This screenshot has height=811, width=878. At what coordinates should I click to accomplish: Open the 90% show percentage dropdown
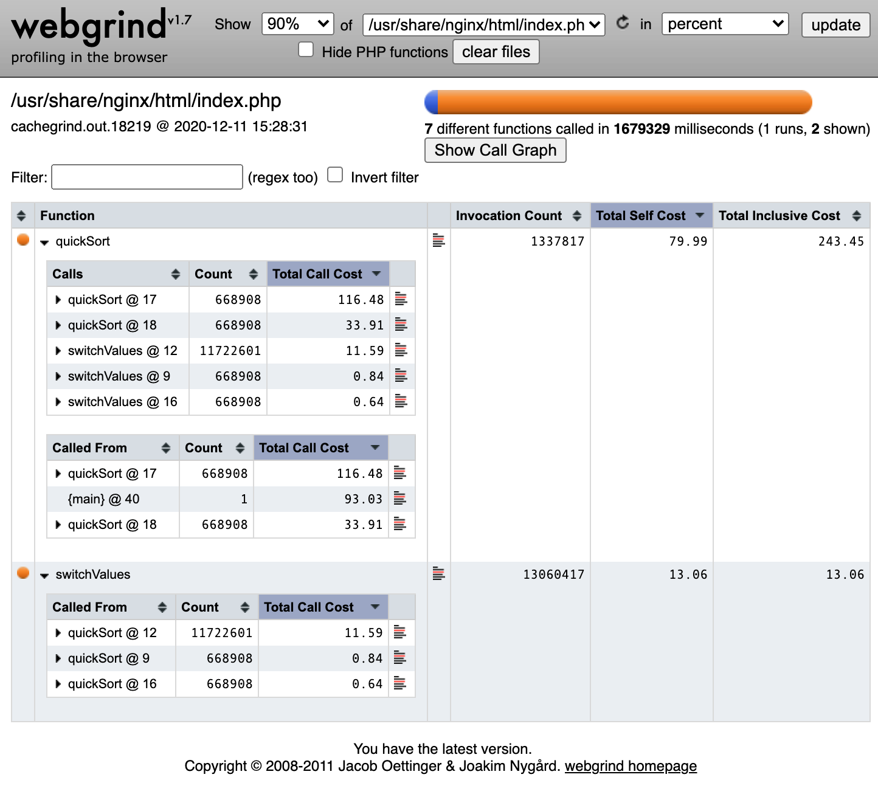(x=297, y=24)
